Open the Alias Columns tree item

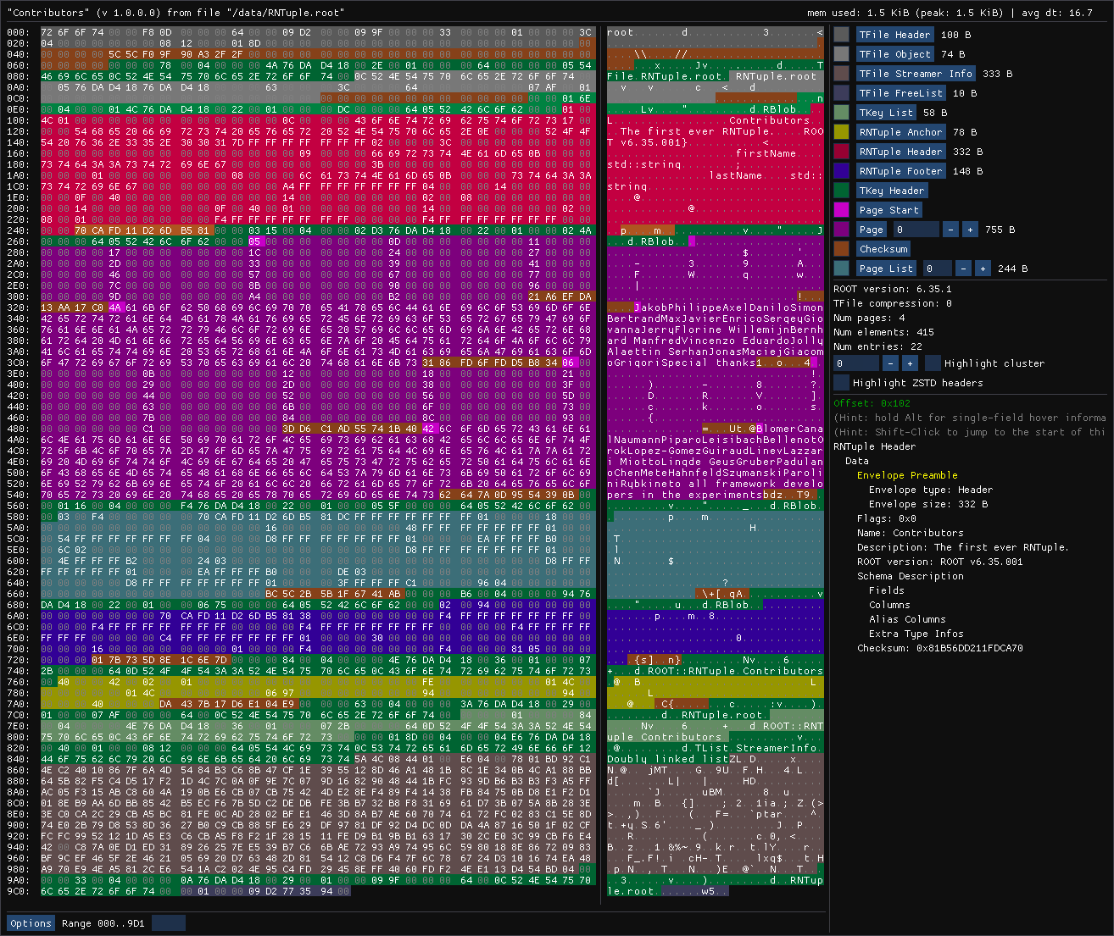coord(907,619)
